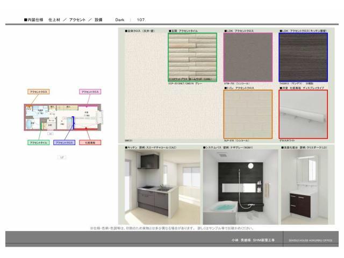Image resolution: width=344 pixels, height=258 pixels.
Task: Click the orange アクセントクロス label above floor plan
Action: coord(38,92)
